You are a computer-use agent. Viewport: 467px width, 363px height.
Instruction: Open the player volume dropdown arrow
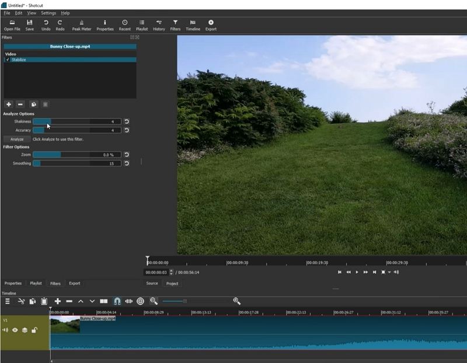pyautogui.click(x=389, y=272)
